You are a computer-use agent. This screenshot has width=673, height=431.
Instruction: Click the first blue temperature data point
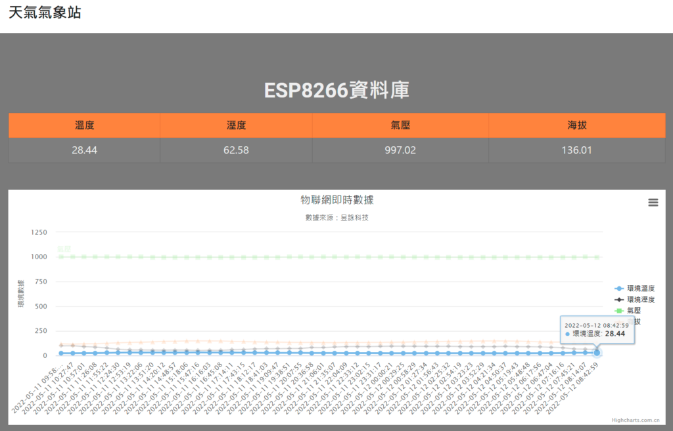tap(61, 353)
